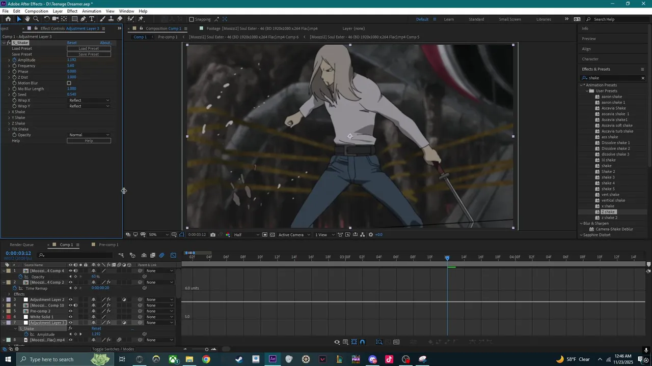Select the Hand tool in toolbar
This screenshot has height=366, width=652.
click(28, 19)
